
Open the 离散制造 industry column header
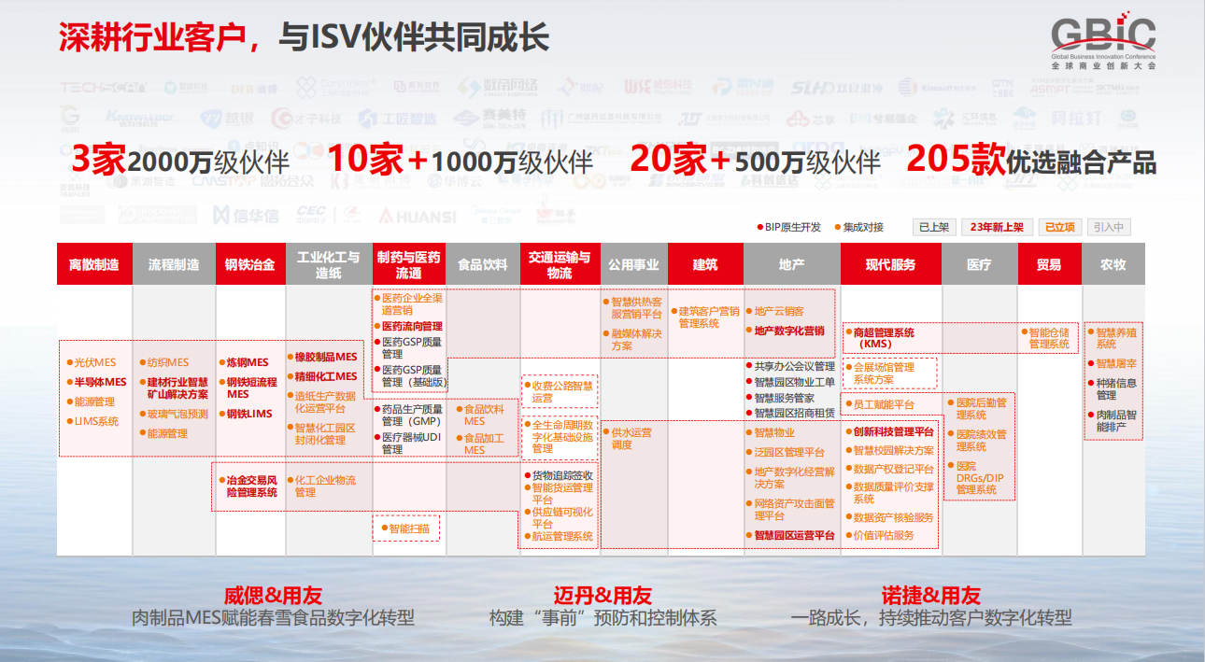(94, 264)
